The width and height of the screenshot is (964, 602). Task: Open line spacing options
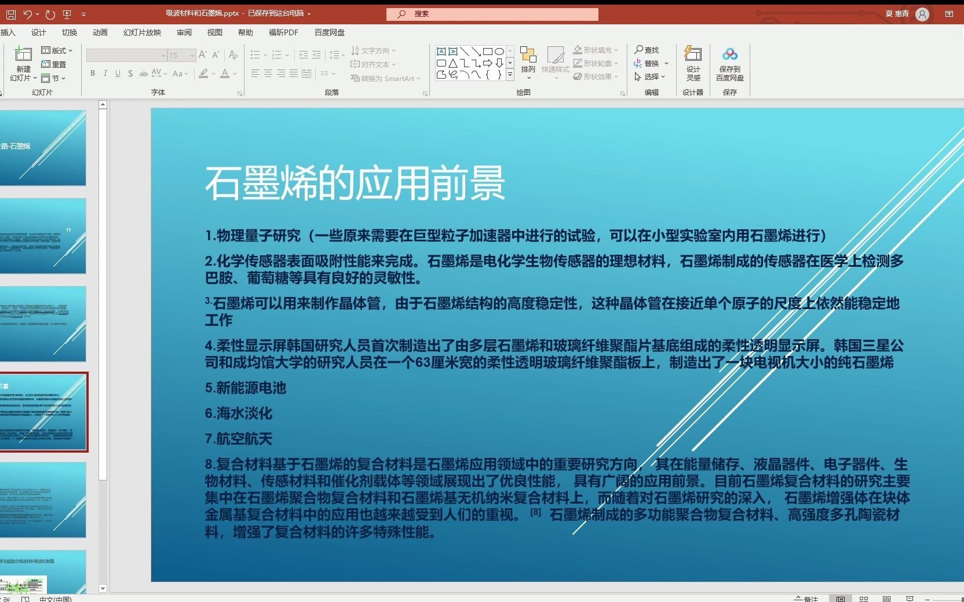point(337,55)
